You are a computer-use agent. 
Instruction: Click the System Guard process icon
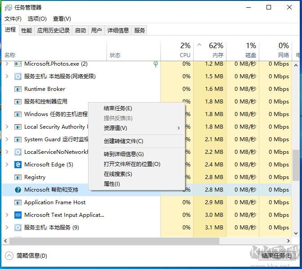[18, 139]
